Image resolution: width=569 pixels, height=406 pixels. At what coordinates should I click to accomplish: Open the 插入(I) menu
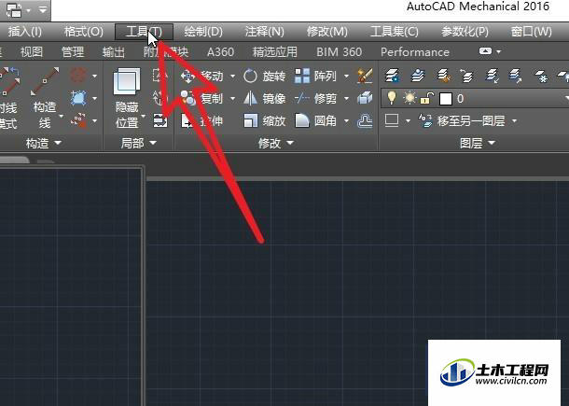click(x=24, y=32)
